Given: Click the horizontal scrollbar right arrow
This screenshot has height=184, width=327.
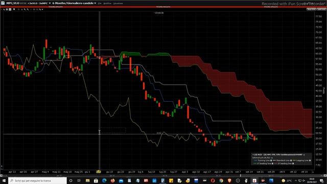Looking at the screenshot, I should [325, 175].
